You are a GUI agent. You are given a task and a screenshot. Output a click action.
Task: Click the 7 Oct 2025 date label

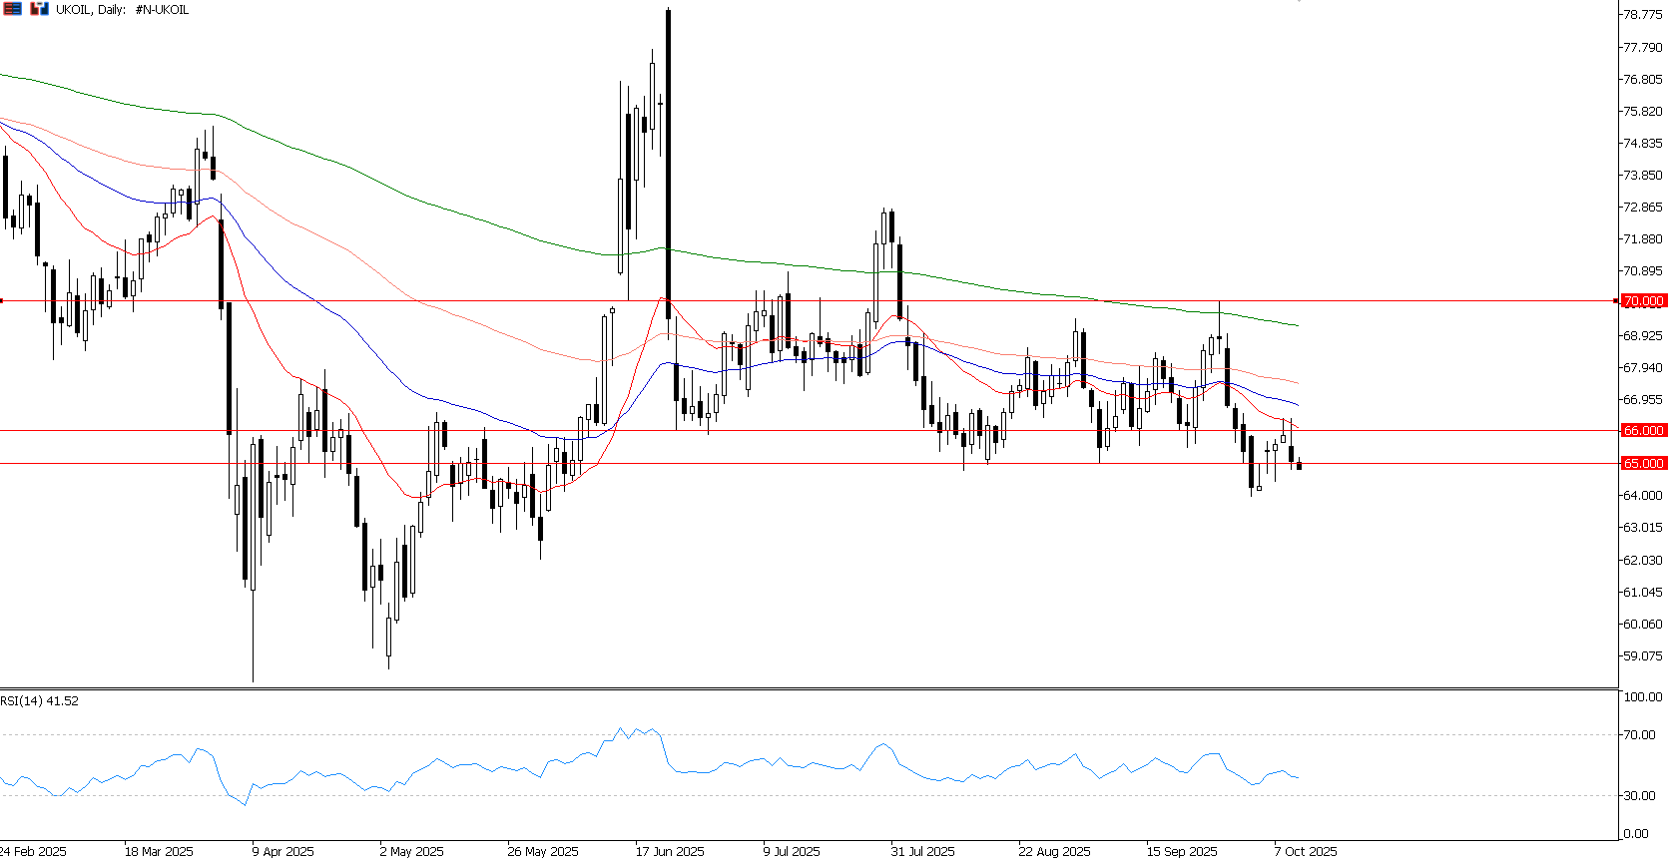(1305, 851)
